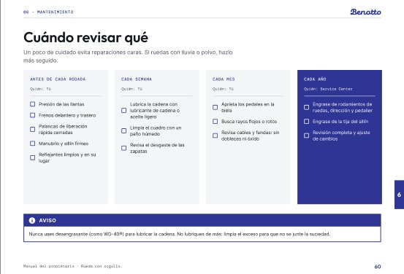Check Aprieta los pedales en la biela
This screenshot has width=404, height=274.
(x=215, y=107)
